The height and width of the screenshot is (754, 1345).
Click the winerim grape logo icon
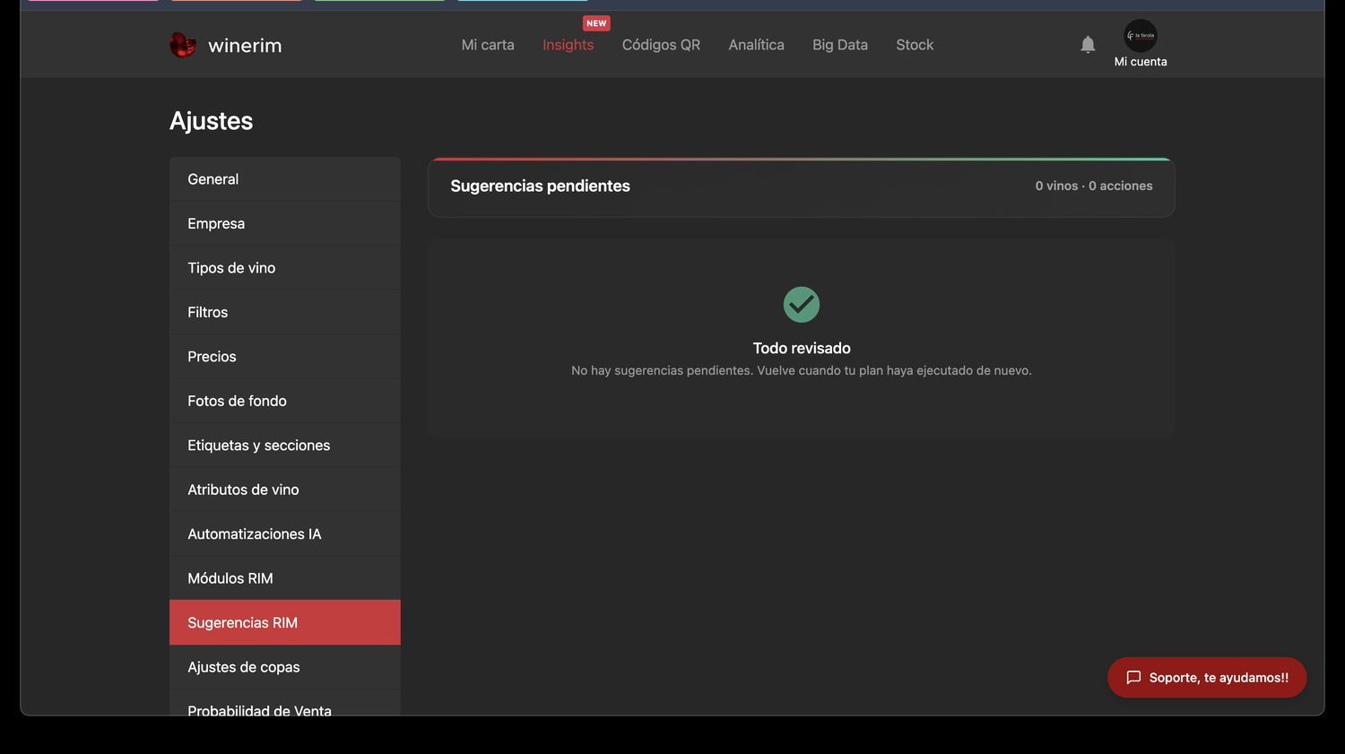click(183, 45)
